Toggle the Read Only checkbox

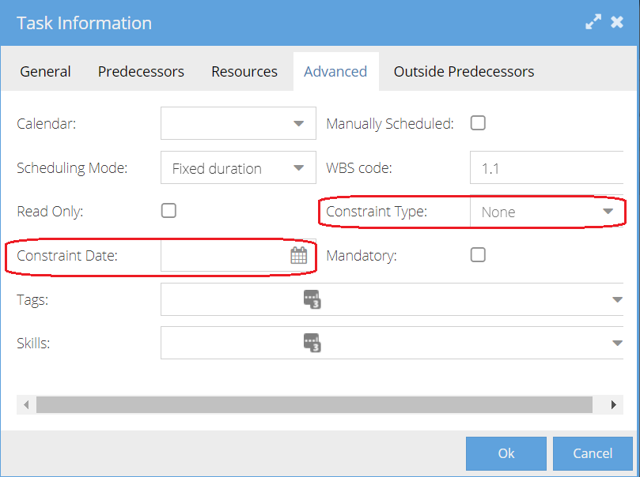point(169,211)
